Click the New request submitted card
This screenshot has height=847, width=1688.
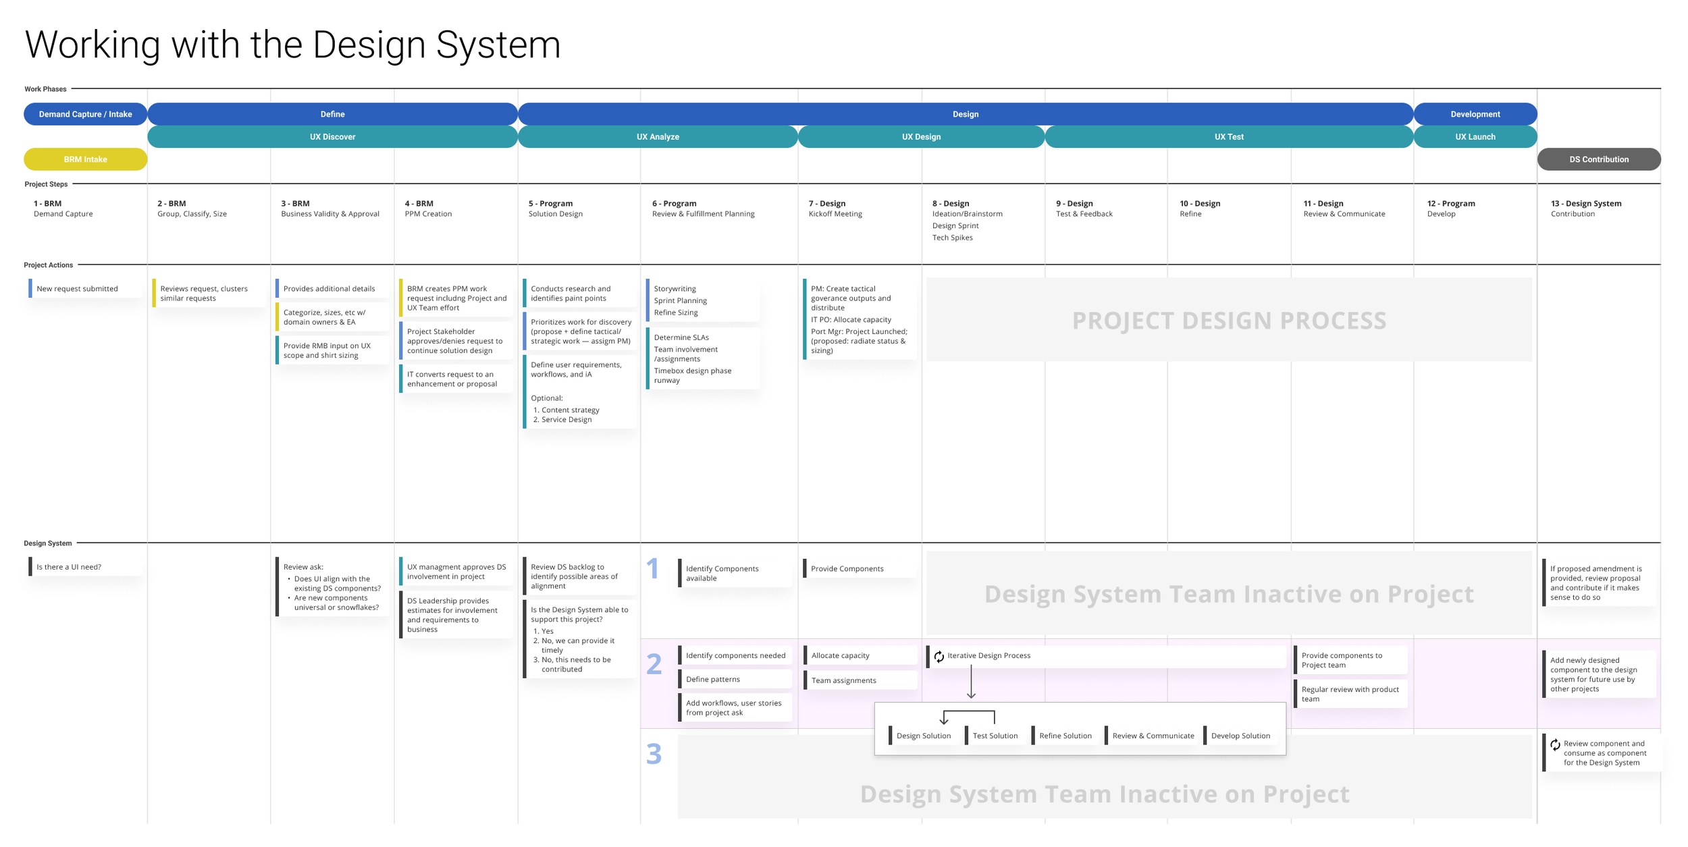coord(77,289)
